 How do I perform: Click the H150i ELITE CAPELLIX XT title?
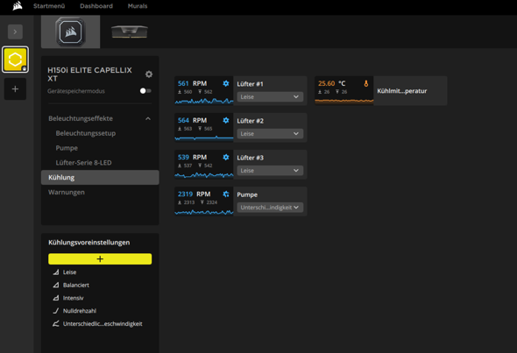[x=89, y=74]
